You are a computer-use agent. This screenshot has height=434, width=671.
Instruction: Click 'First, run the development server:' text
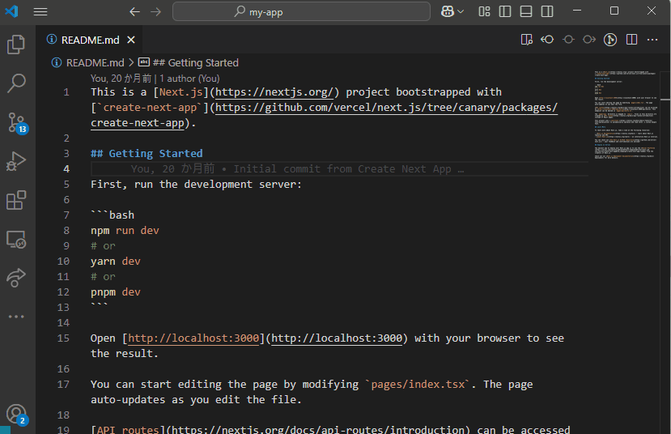196,185
